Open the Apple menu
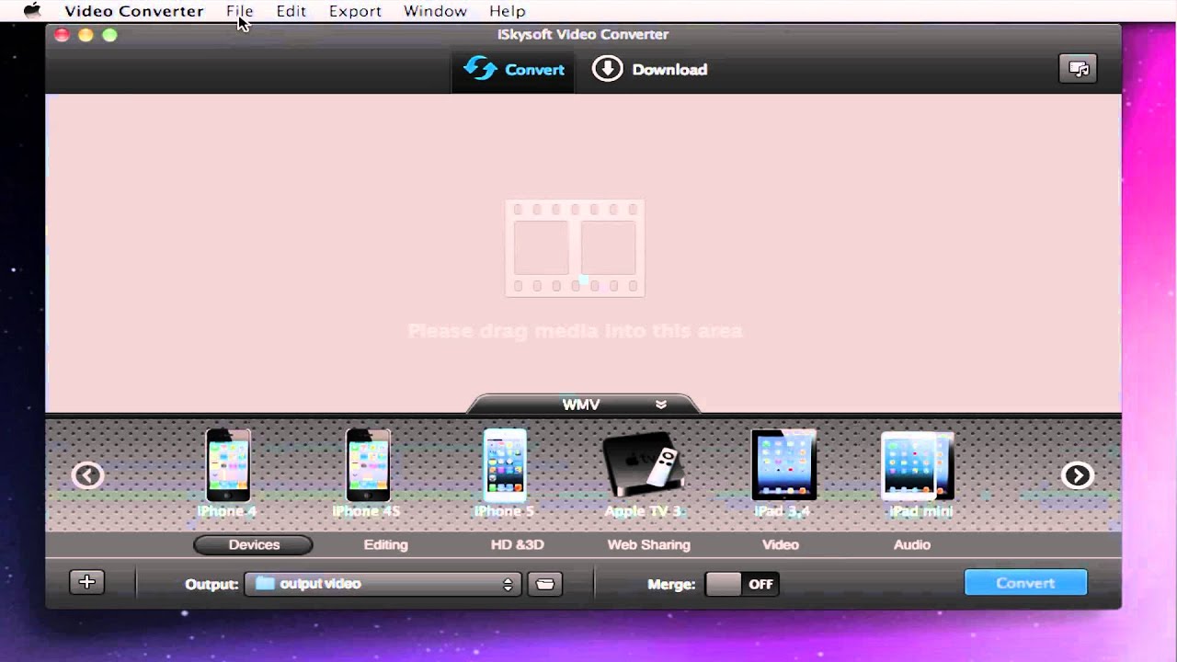Screen dimensions: 1177x662 [x=32, y=11]
